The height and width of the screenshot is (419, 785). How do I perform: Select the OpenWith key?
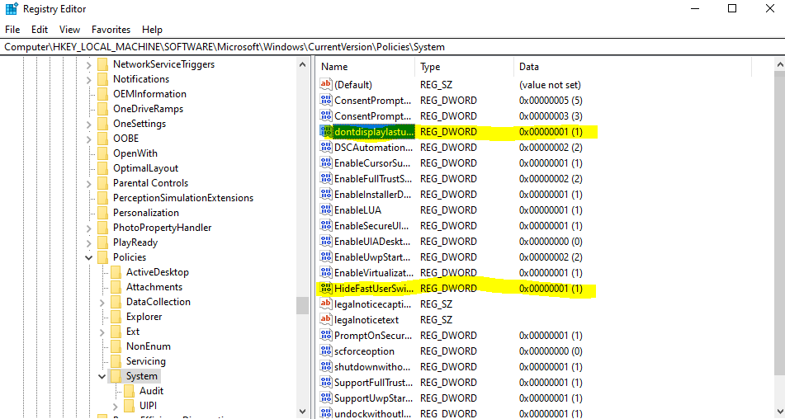click(135, 153)
